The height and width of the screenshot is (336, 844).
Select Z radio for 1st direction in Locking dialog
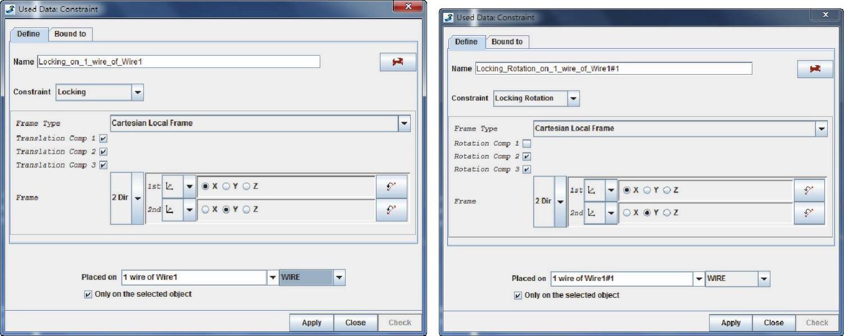pos(247,186)
